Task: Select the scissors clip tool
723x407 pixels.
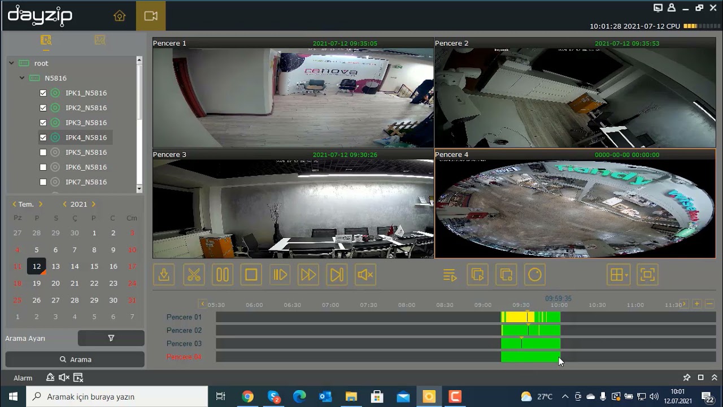Action: 194,275
